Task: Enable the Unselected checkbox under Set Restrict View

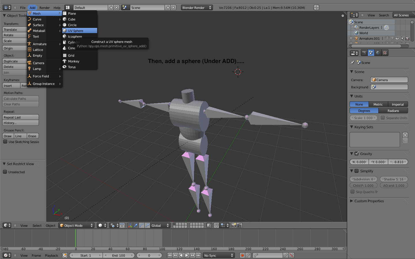Action: (x=5, y=172)
